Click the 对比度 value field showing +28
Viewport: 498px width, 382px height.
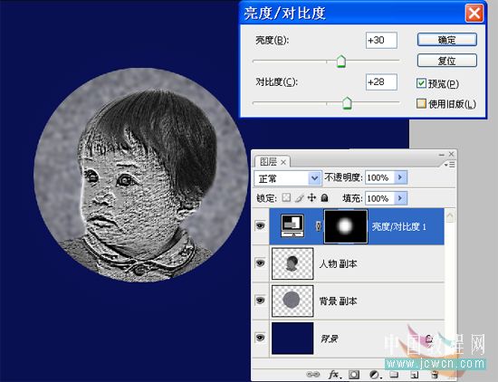click(x=381, y=82)
